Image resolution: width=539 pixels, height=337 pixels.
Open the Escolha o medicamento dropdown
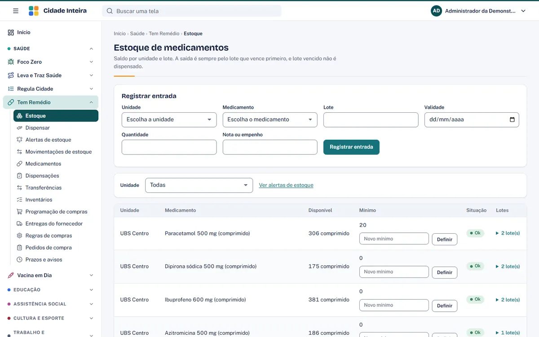[x=270, y=120]
